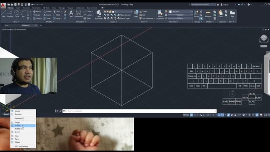The width and height of the screenshot is (270, 152).
Task: Click the Base view tool
Action: click(x=232, y=14)
